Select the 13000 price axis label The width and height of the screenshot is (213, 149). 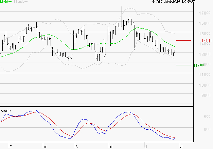click(x=205, y=54)
